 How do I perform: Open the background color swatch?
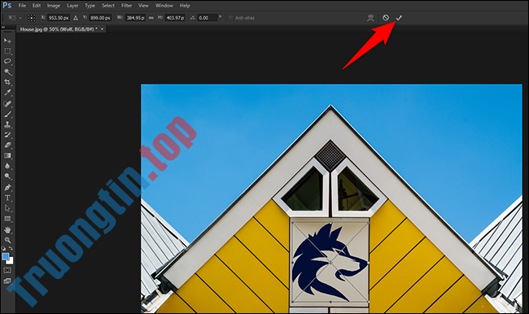11,261
